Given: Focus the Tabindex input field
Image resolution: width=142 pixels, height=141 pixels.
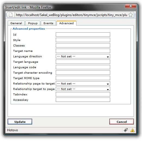Looking at the screenshot, I should pyautogui.click(x=83, y=94).
